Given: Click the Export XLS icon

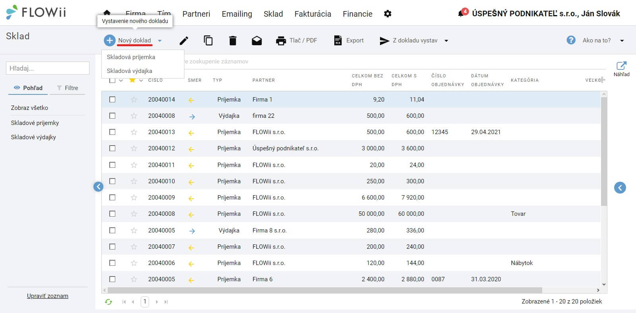Looking at the screenshot, I should pyautogui.click(x=338, y=40).
